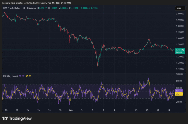Click the 1.10000 price axis label

coord(180,69)
